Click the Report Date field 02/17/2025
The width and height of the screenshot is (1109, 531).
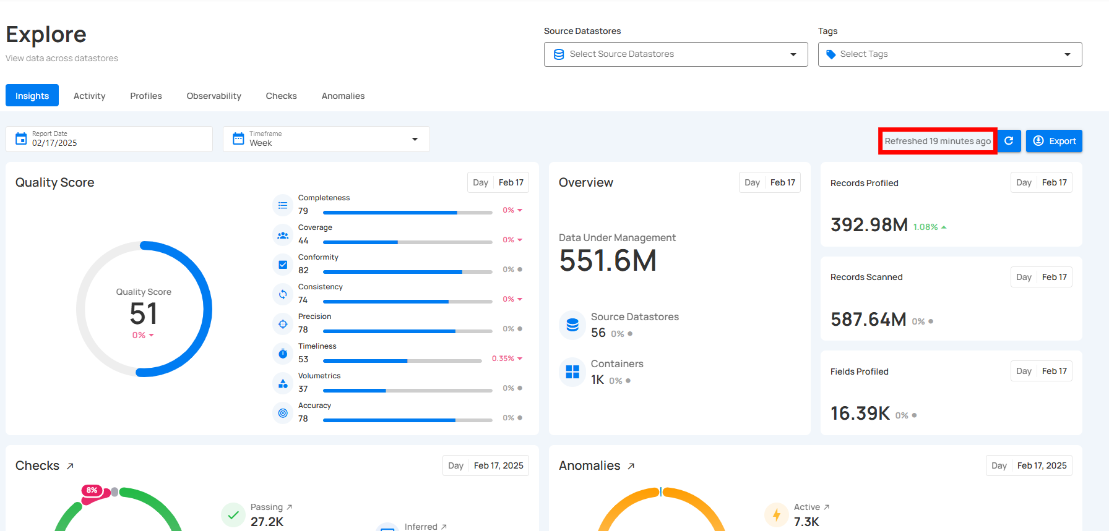point(109,139)
